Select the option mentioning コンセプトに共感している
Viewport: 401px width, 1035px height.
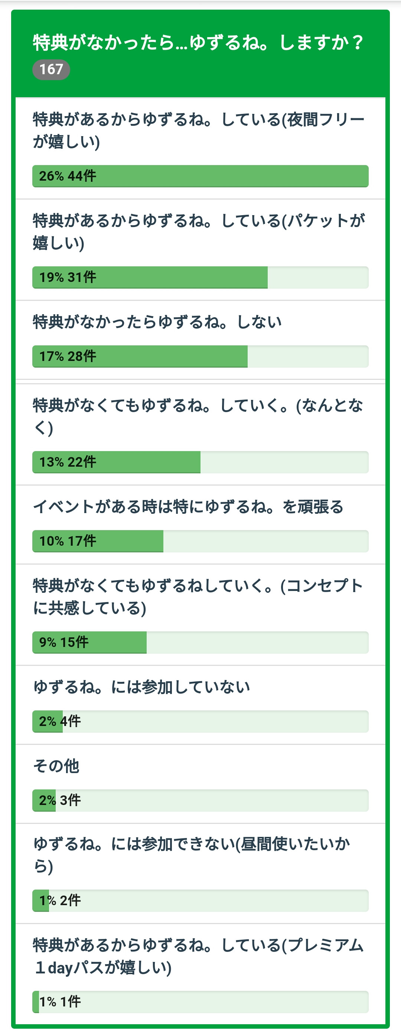click(x=198, y=597)
